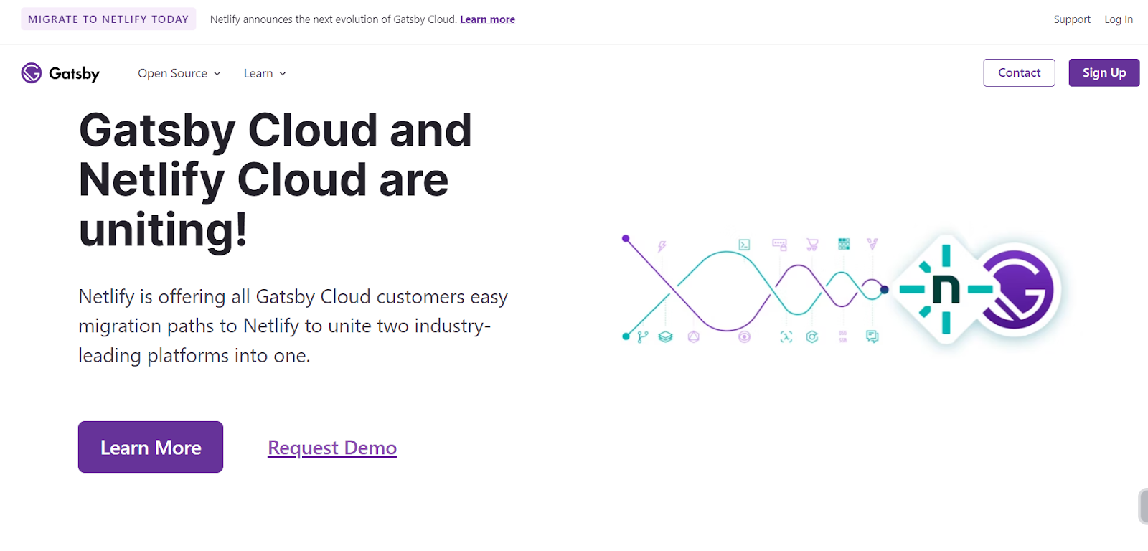Screen dimensions: 1148x551
Task: Click the 'Netlify announces the next evolution' text
Action: (x=333, y=19)
